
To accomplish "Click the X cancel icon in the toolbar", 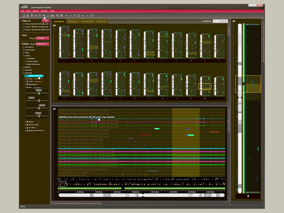I will pos(74,16).
